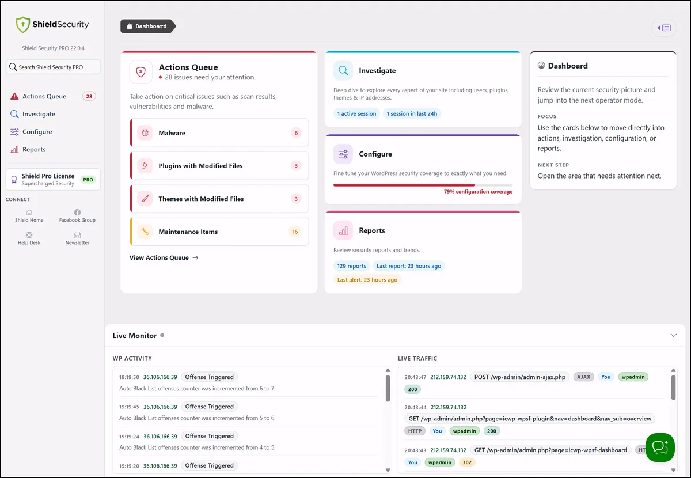Screen dimensions: 691x478
Task: Click the Malware bug icon
Action: point(145,133)
